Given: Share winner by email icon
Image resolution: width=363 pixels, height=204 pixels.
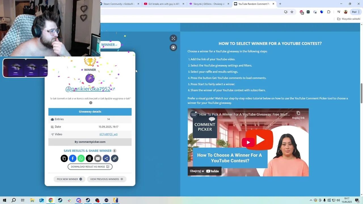Looking at the screenshot, I should (x=98, y=158).
